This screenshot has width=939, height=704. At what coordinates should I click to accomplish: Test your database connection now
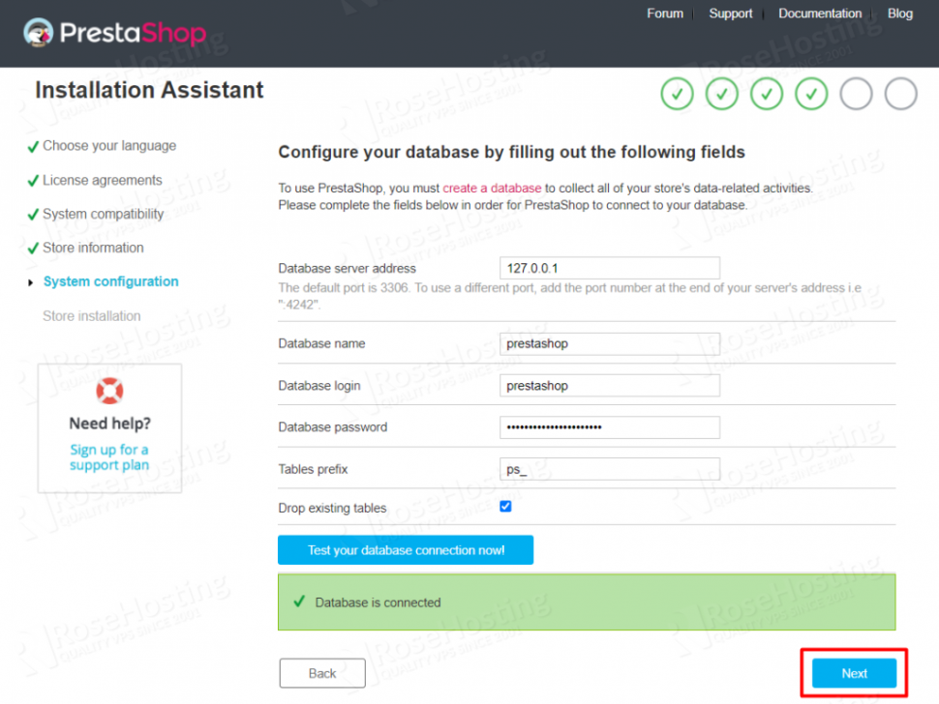(406, 549)
